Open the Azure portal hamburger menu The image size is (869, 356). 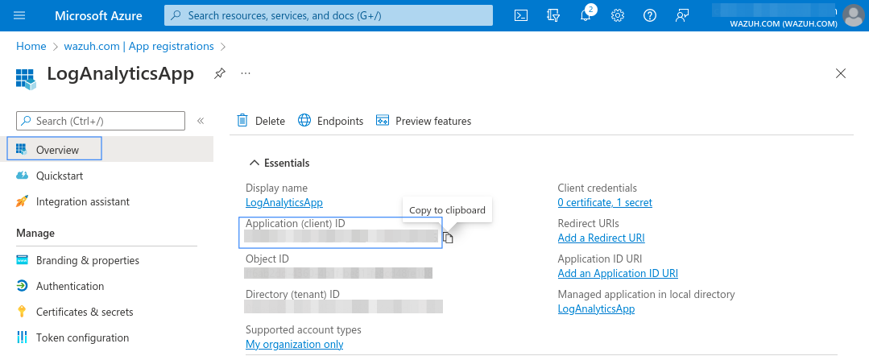click(19, 15)
